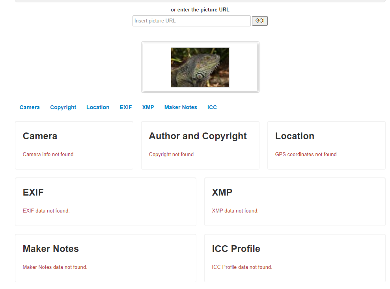Go to the Location navigation link
This screenshot has width=390, height=289.
[98, 107]
